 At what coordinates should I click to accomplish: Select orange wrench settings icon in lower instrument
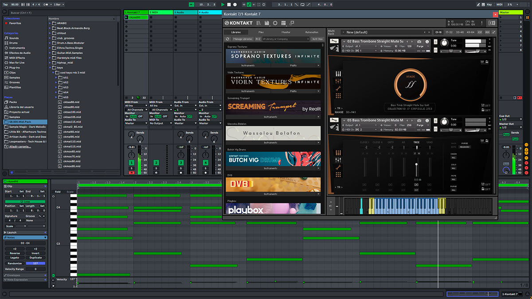click(338, 167)
